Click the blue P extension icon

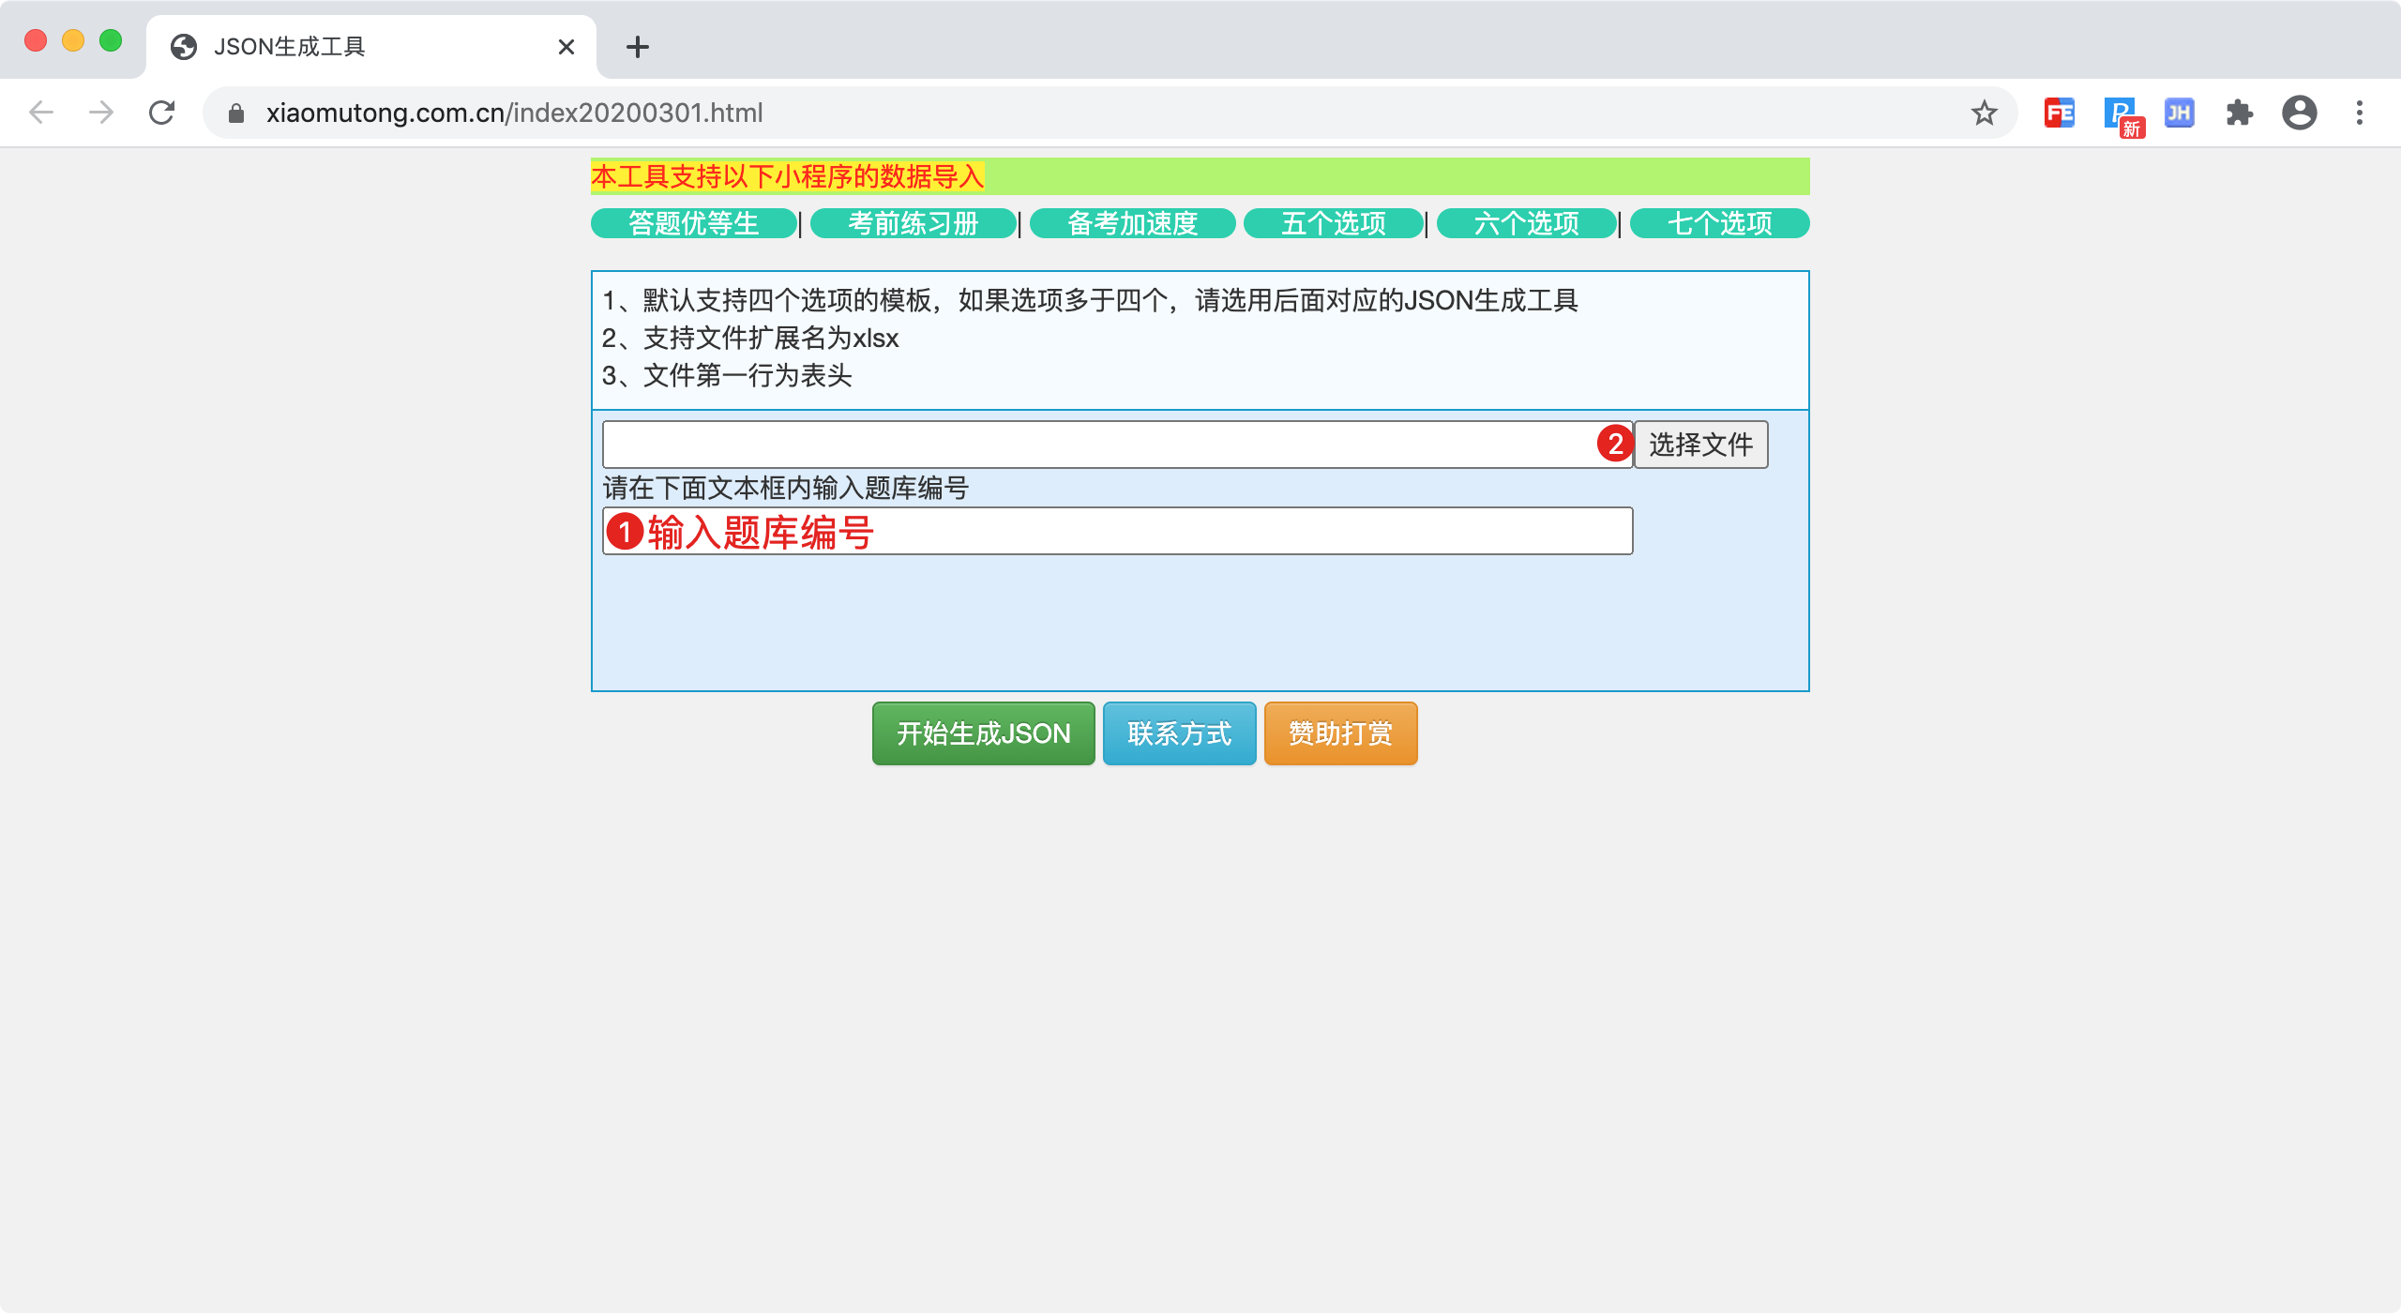point(2119,113)
